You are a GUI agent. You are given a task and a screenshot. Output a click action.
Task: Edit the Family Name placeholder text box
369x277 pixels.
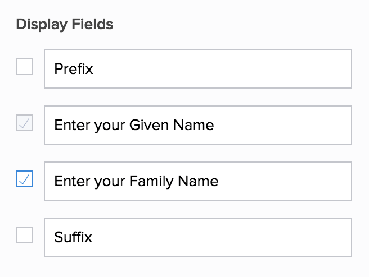coord(198,181)
